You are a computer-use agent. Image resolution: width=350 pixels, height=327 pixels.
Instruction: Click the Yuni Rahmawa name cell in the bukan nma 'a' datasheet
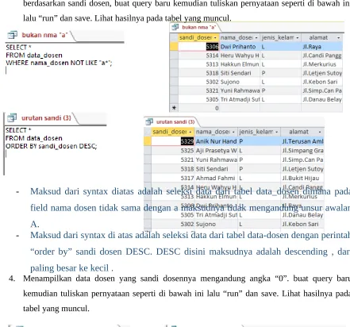click(x=240, y=90)
